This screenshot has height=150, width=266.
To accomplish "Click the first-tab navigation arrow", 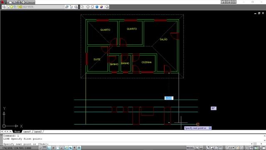I will tap(2, 132).
